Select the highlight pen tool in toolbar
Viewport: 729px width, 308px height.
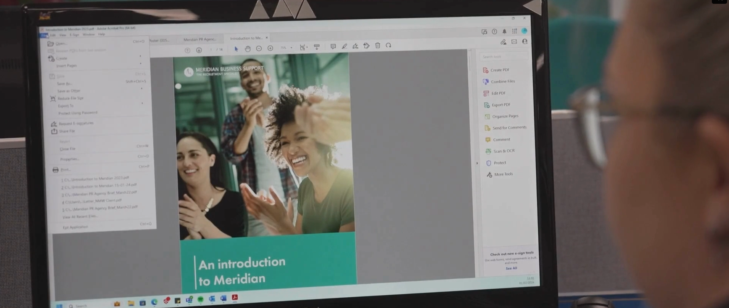click(x=344, y=46)
